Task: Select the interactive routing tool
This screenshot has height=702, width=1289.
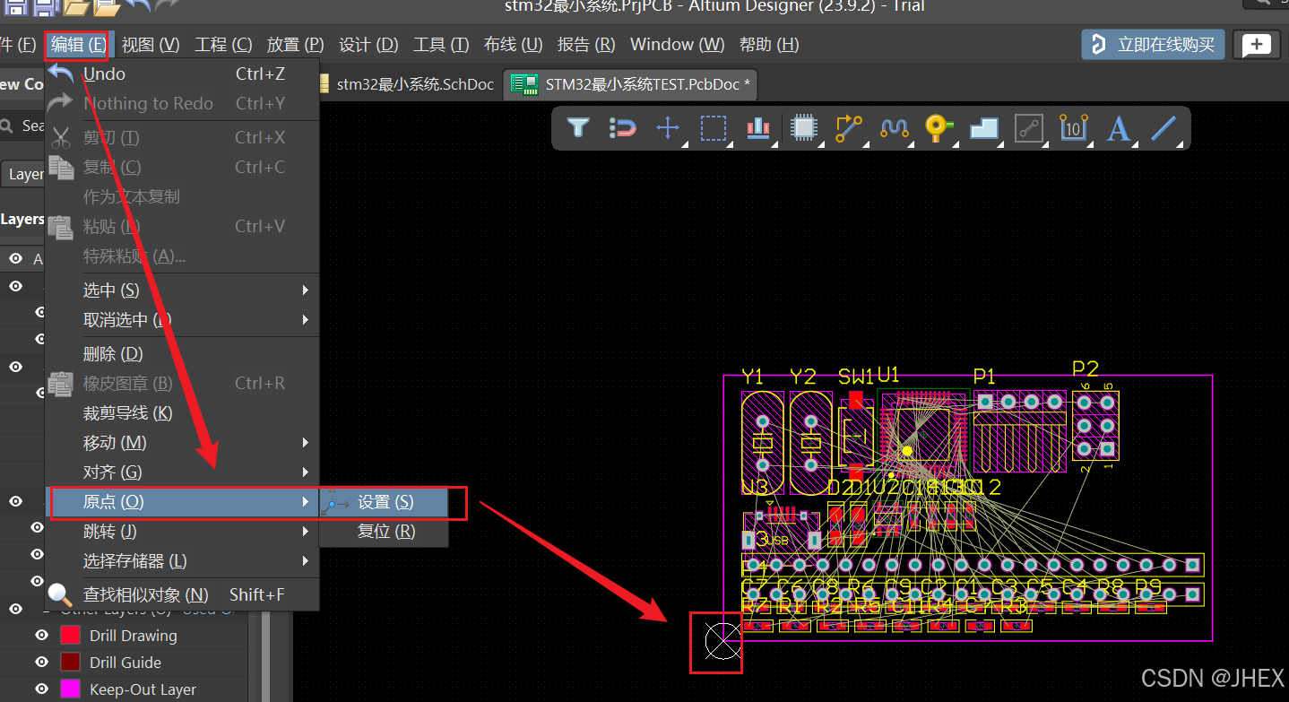Action: tap(848, 128)
